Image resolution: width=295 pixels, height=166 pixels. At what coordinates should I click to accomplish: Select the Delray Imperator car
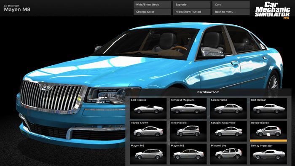(268, 154)
